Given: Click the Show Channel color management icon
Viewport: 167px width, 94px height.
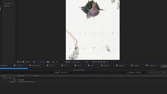Looking at the screenshot, I should click(x=53, y=62).
